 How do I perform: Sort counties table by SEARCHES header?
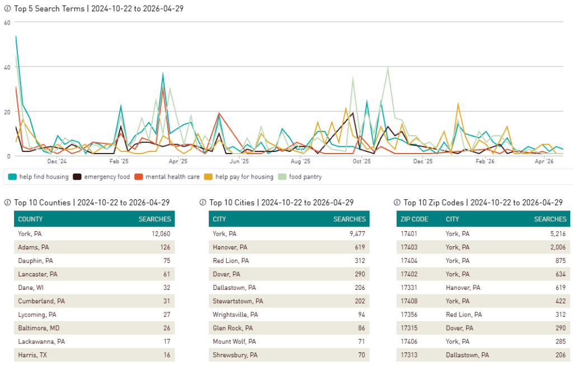(x=154, y=219)
